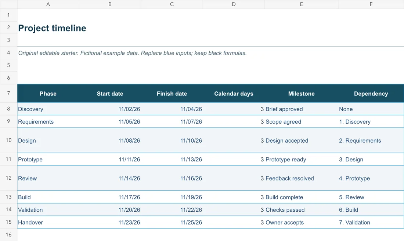This screenshot has height=241, width=404.
Task: Select the 11/05/26 start date cell
Action: coord(110,122)
